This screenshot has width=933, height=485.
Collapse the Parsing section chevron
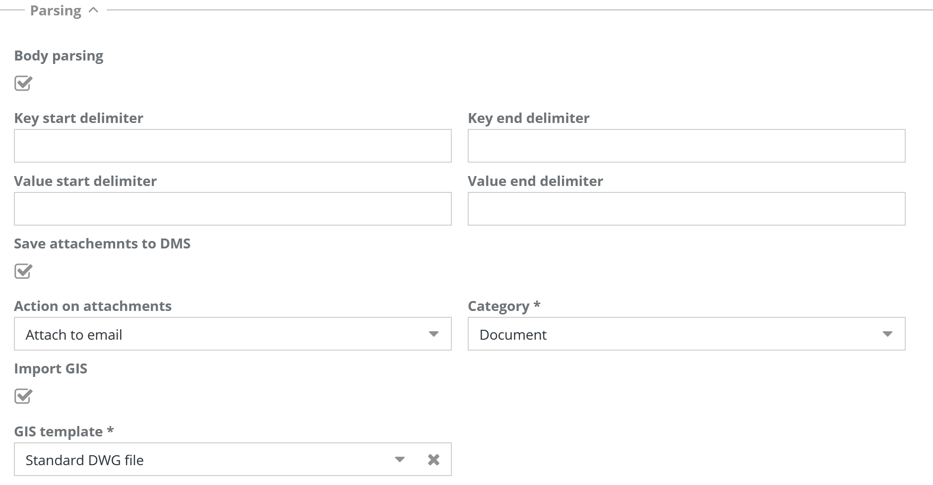[x=93, y=10]
